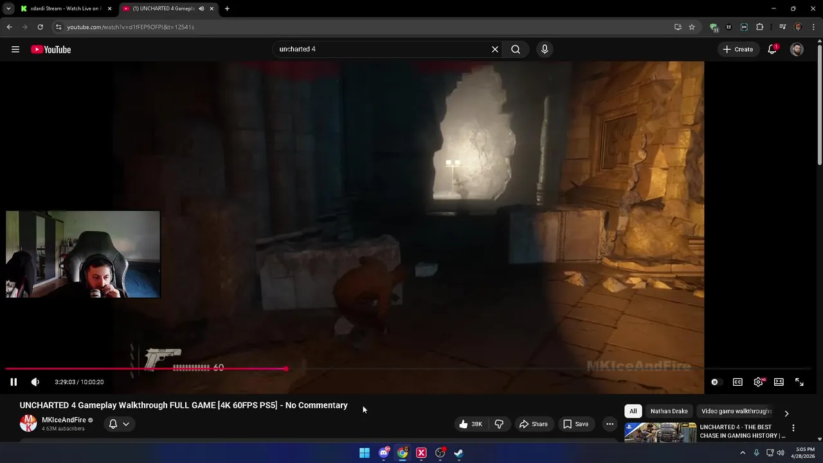This screenshot has width=823, height=463.
Task: Close the xdardi Stream tab
Action: 109,9
